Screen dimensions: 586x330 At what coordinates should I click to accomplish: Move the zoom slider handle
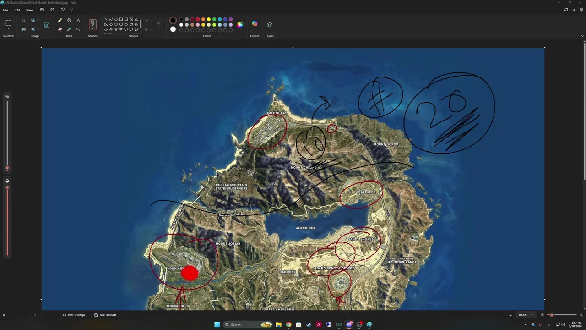[552, 315]
